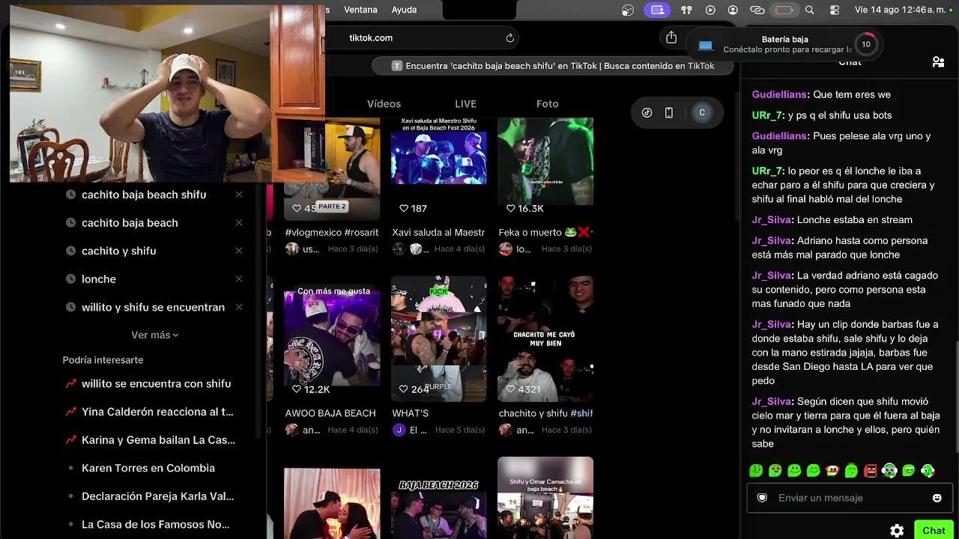The height and width of the screenshot is (539, 959).
Task: Open author avatar under 'AWOO BAJA BEACH'
Action: (291, 430)
